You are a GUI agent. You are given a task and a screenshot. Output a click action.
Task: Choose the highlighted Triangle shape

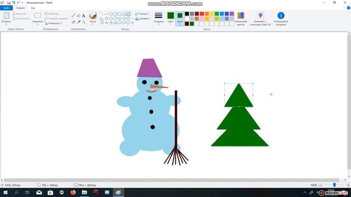coord(128,14)
